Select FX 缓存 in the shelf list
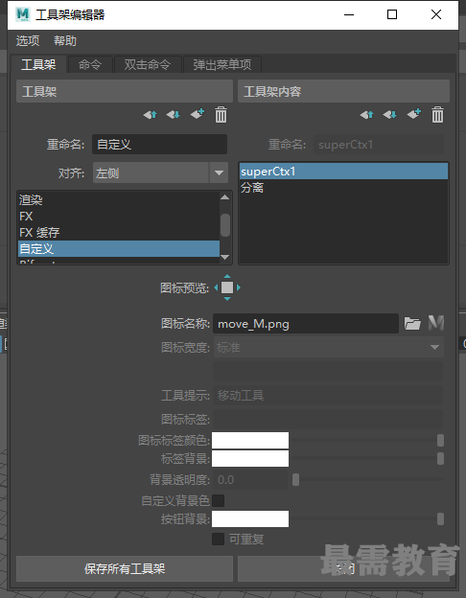This screenshot has height=598, width=466. coord(119,233)
